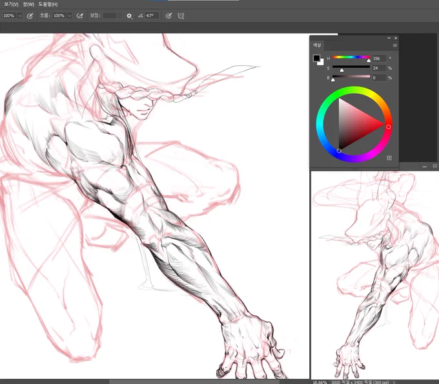Collapse Color panel with double-arrow icon
The height and width of the screenshot is (384, 439).
pyautogui.click(x=389, y=38)
